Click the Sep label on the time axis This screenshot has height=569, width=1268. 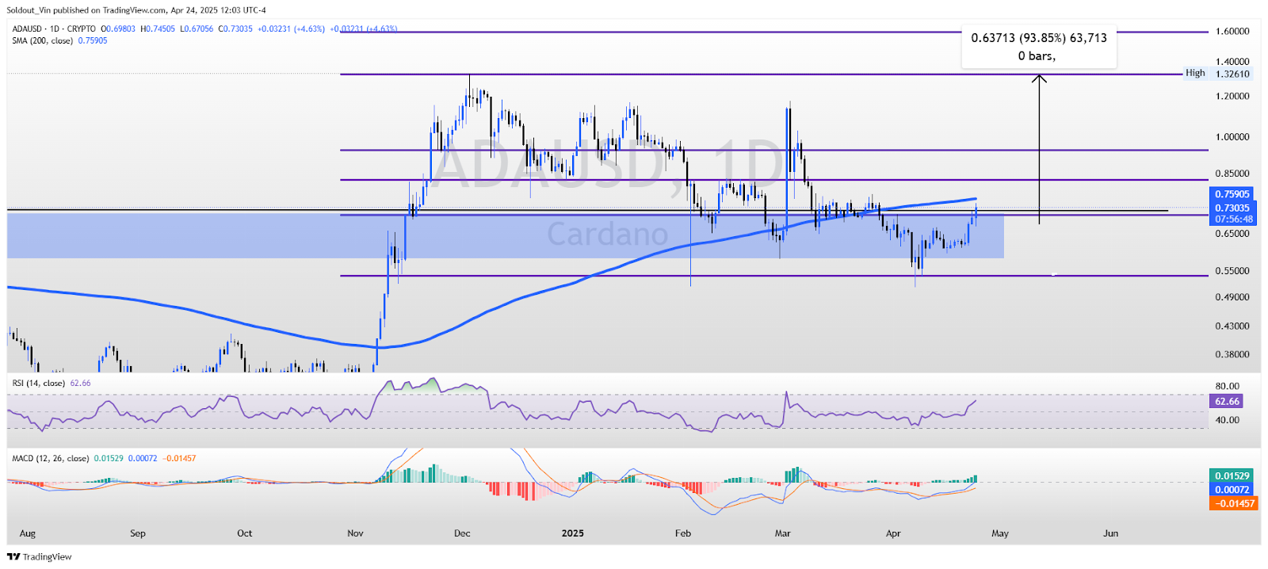pyautogui.click(x=138, y=533)
